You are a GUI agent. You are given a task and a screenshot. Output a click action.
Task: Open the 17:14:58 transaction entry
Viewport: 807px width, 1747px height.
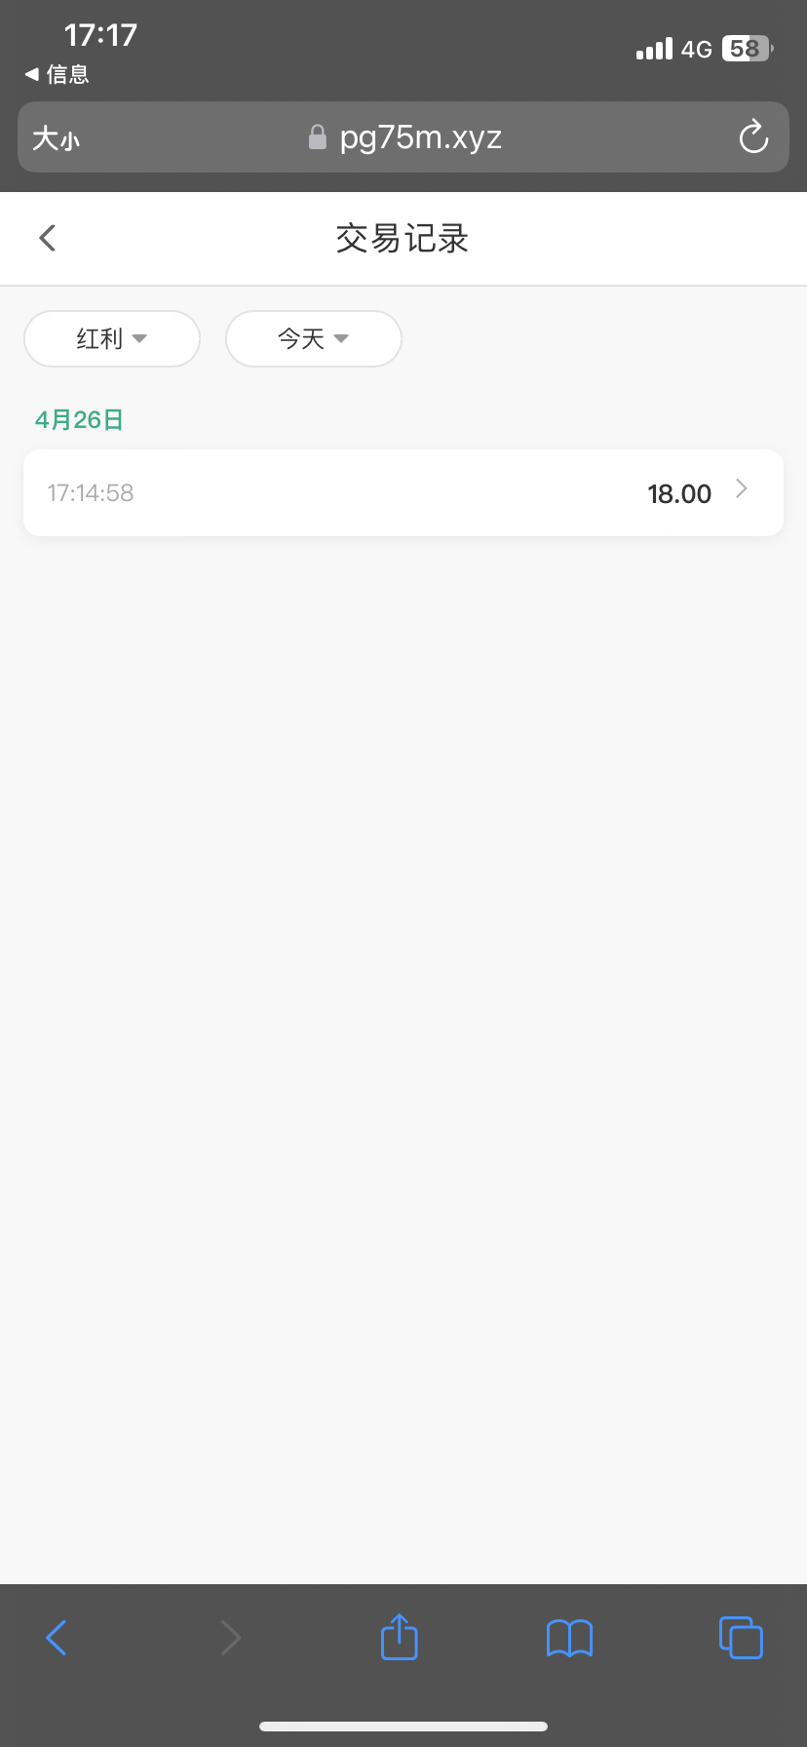(91, 493)
